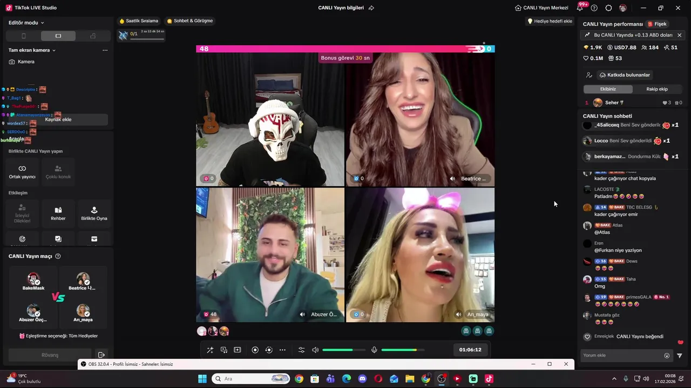
Task: Start recording with the record circle icon
Action: click(x=255, y=350)
